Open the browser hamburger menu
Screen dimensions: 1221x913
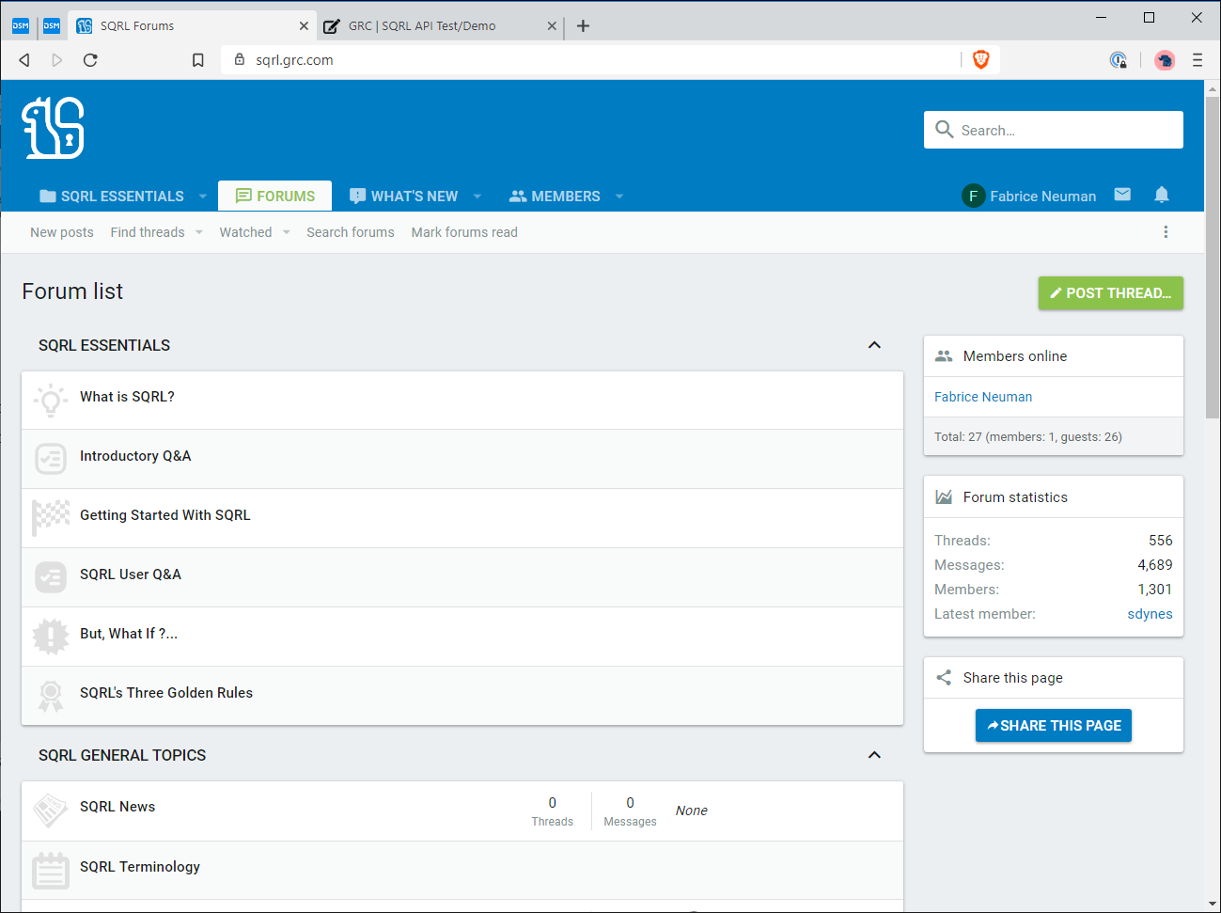(1198, 60)
